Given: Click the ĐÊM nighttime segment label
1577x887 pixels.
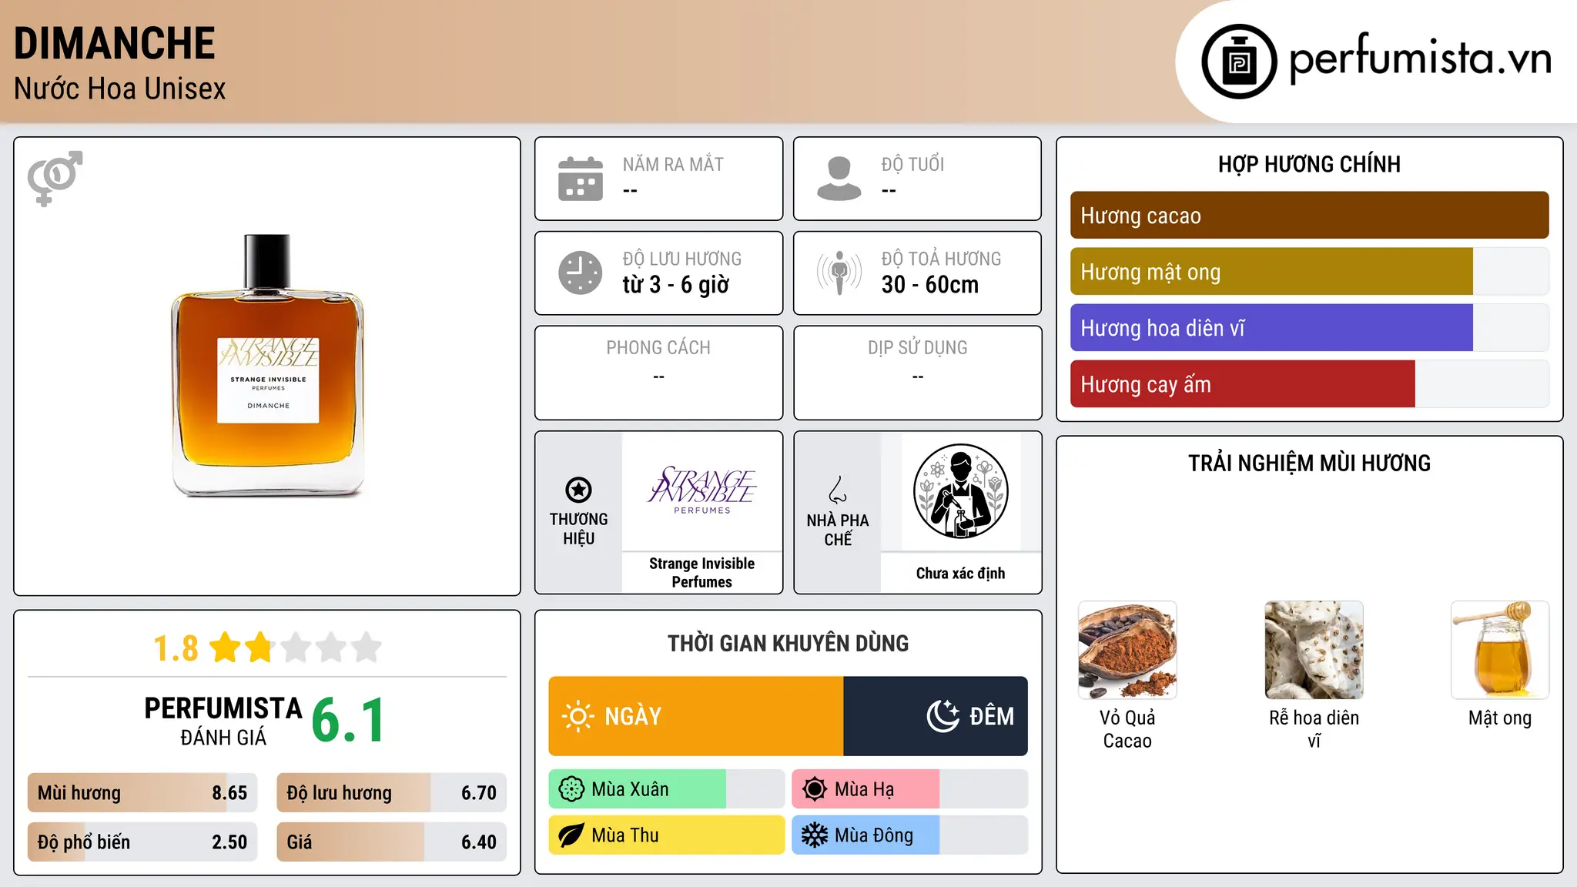Looking at the screenshot, I should [x=992, y=716].
